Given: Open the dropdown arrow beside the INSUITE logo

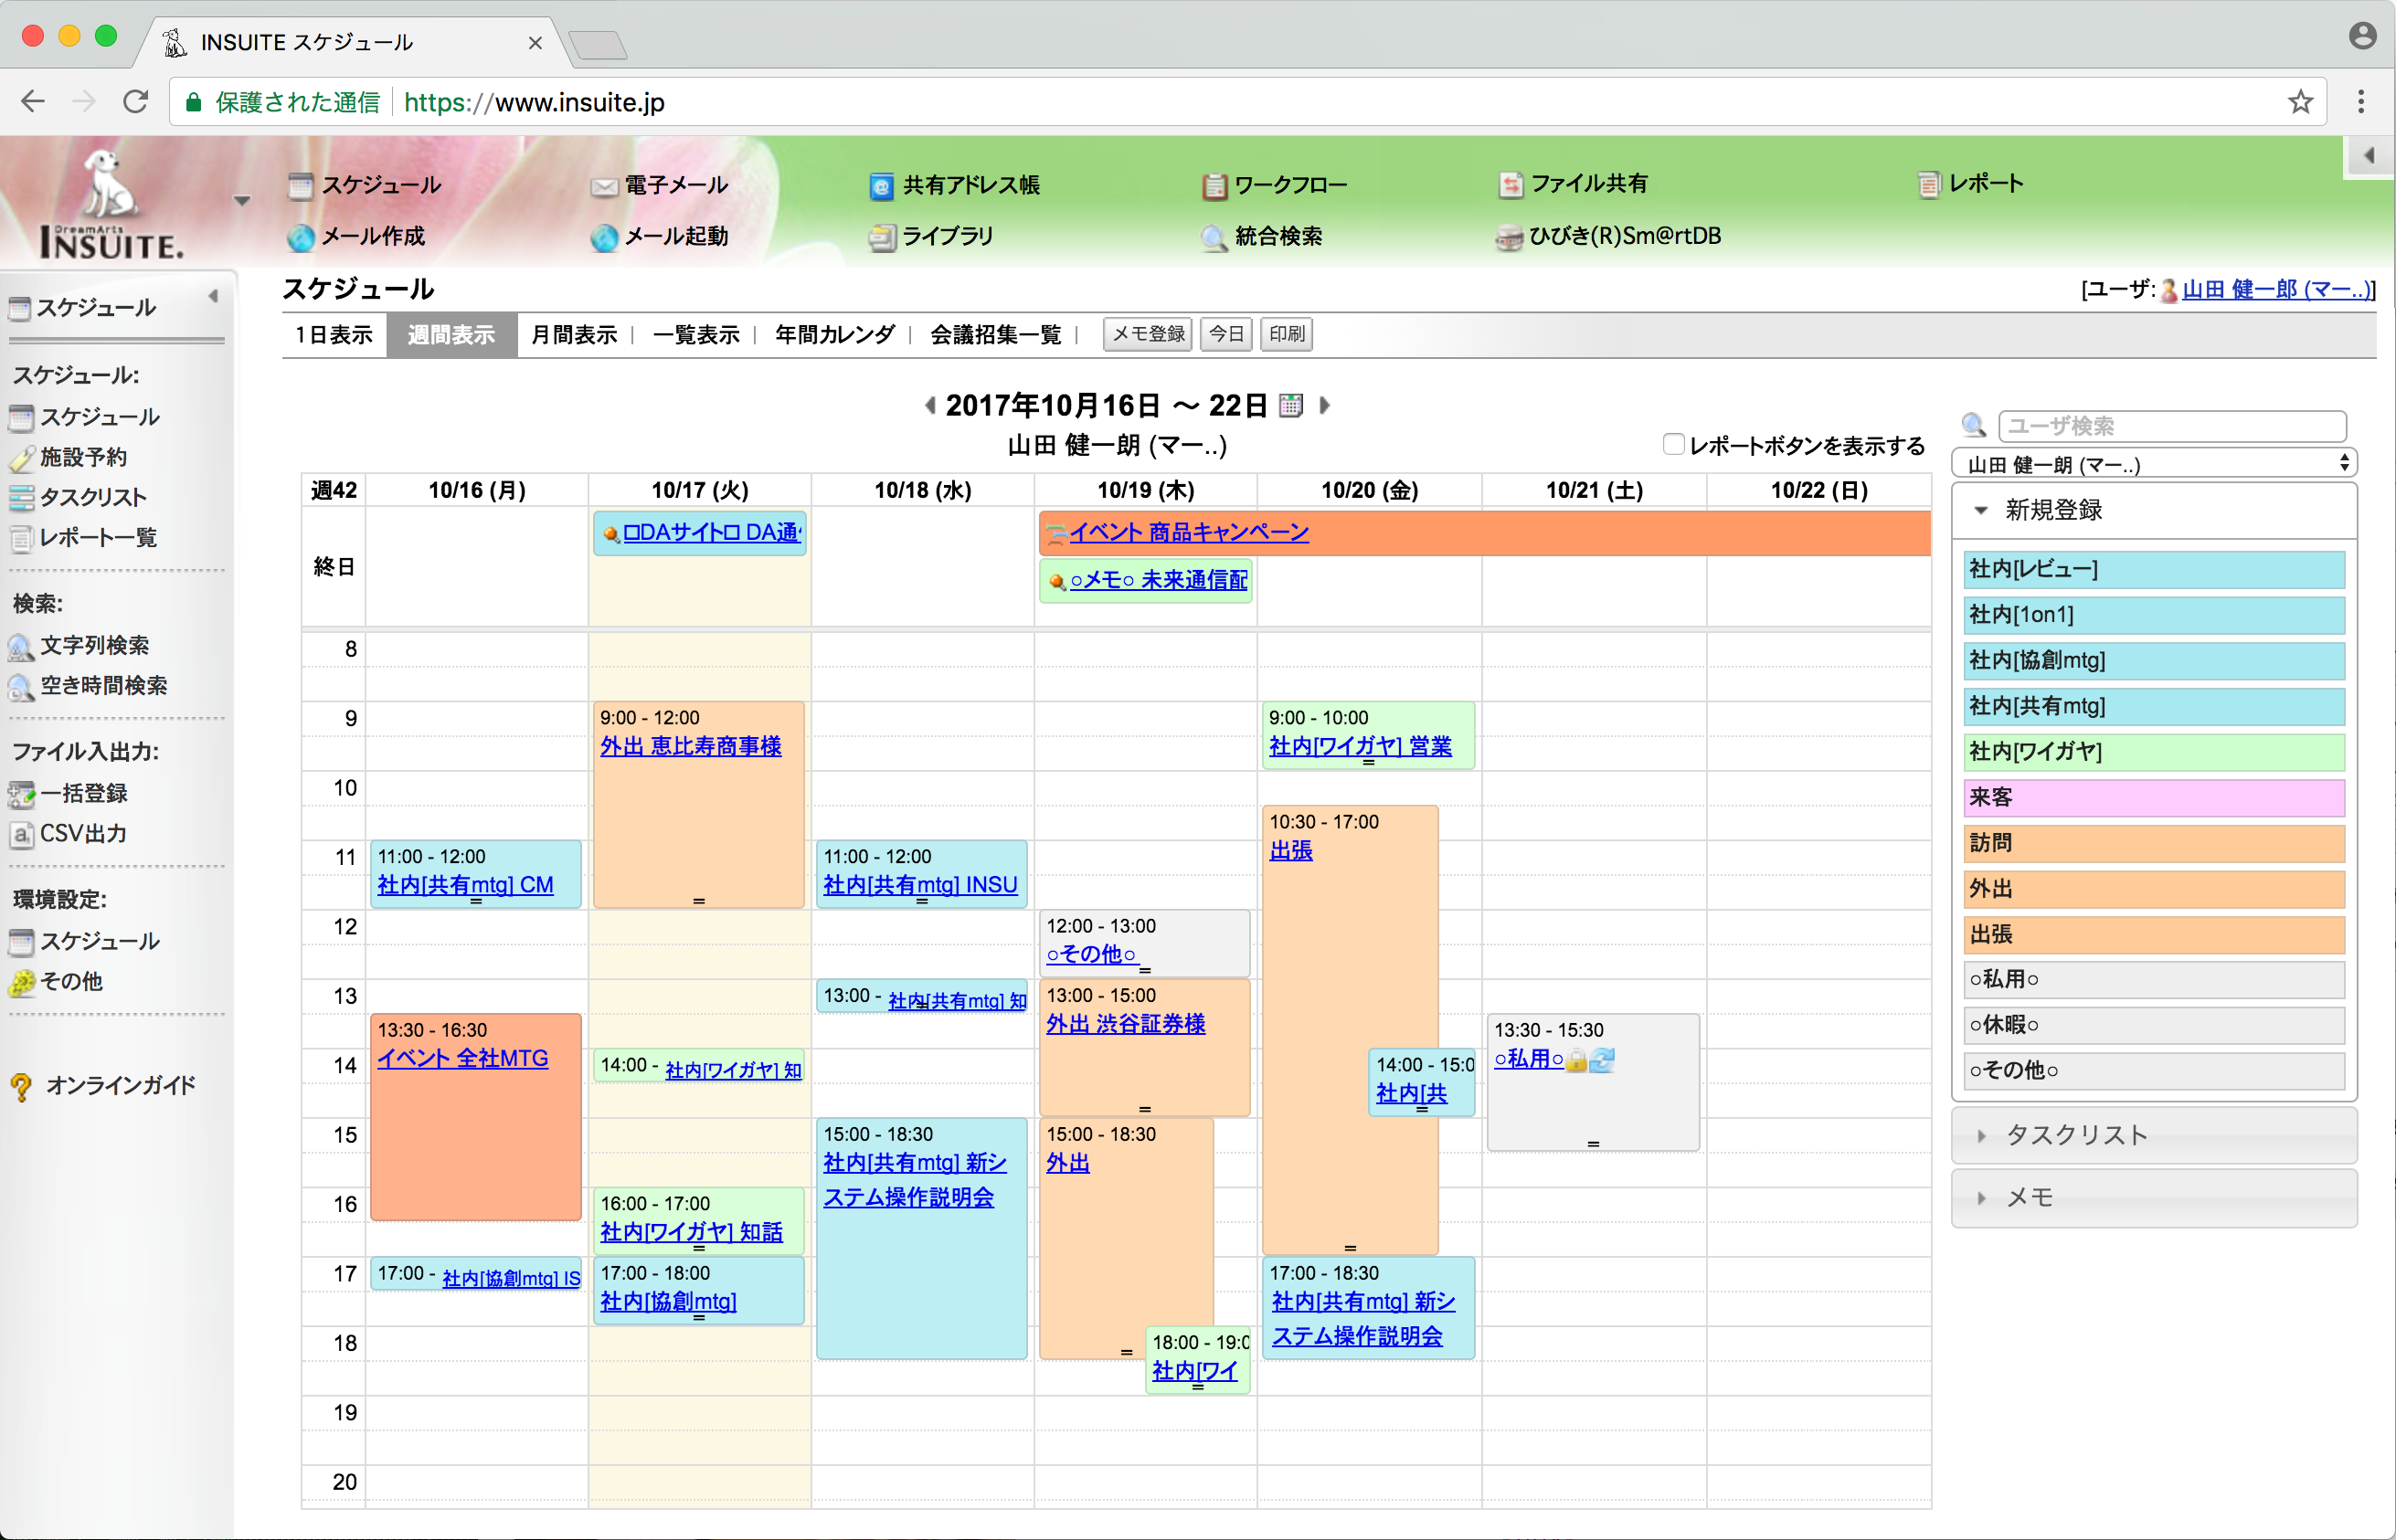Looking at the screenshot, I should click(241, 201).
